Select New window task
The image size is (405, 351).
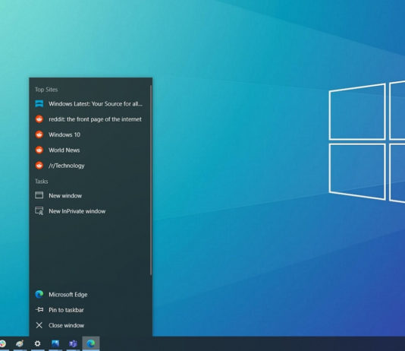click(x=91, y=195)
